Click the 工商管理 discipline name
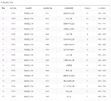Viewport: 111px width, 101px height. click(69, 65)
